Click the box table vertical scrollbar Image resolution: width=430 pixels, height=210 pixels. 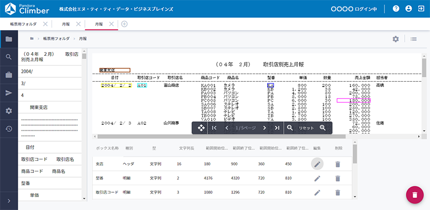355,154
